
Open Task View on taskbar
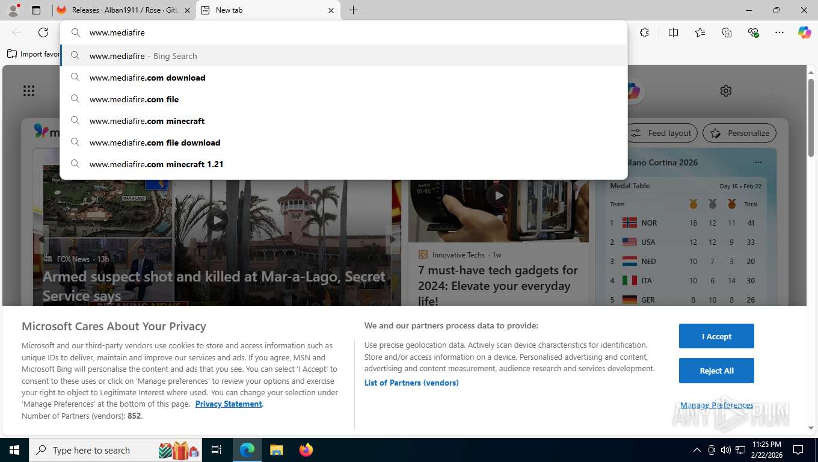click(217, 450)
